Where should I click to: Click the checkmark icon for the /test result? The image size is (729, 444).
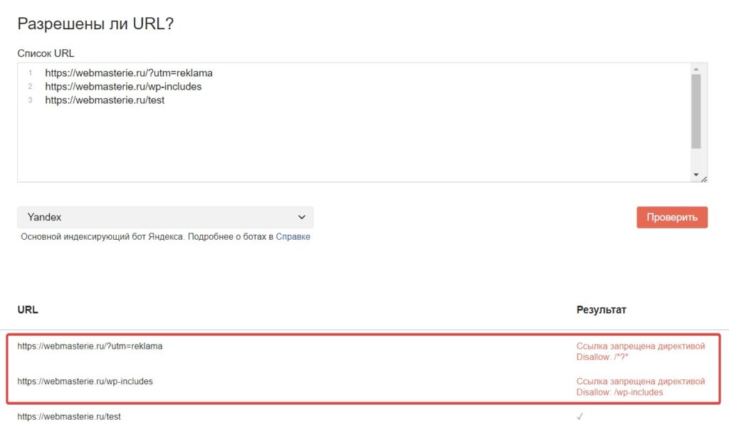click(x=579, y=417)
